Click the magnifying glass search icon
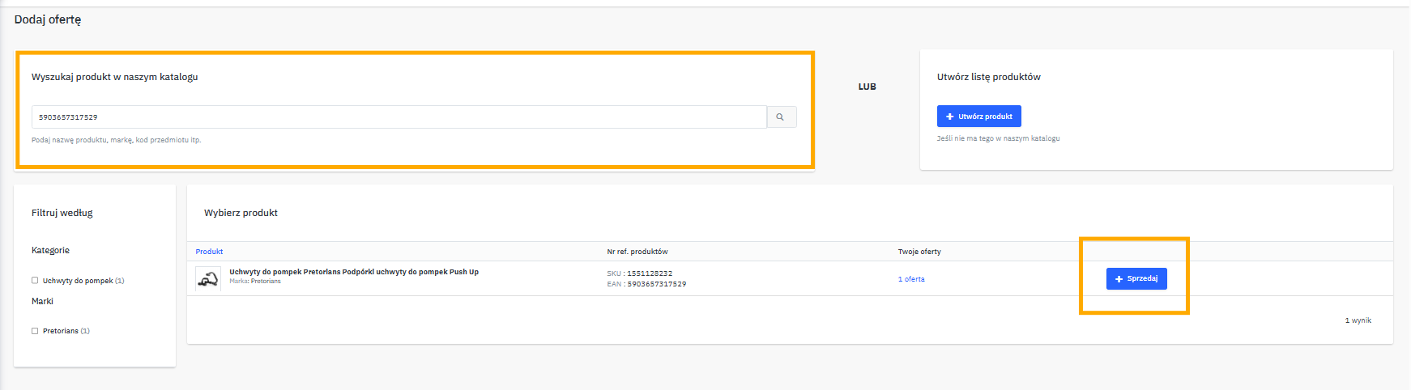This screenshot has width=1411, height=390. pos(781,117)
